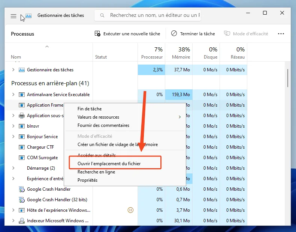The height and width of the screenshot is (232, 296).
Task: Click the printer icon for Application sous-système
Action: coord(22,116)
